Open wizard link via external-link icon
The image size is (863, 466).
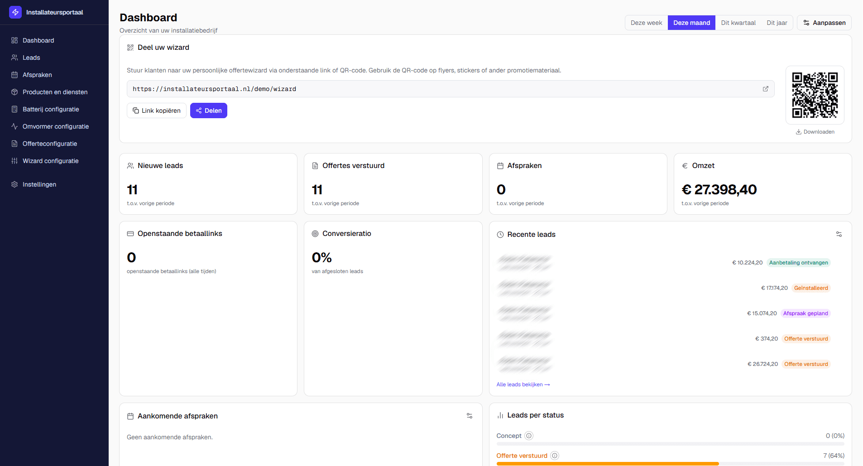pos(766,89)
